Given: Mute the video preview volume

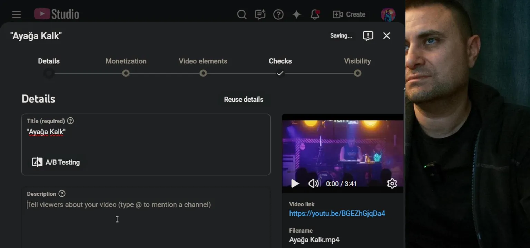Looking at the screenshot, I should coord(313,184).
